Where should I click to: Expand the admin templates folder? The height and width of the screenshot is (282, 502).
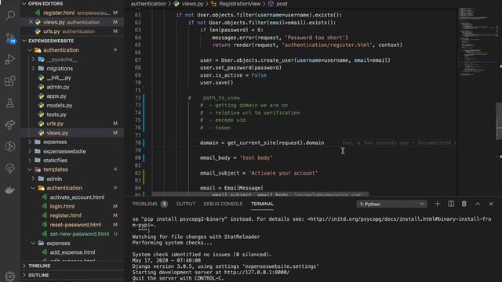[33, 179]
